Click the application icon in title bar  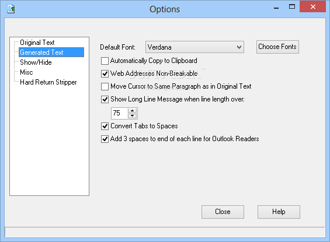[x=11, y=9]
